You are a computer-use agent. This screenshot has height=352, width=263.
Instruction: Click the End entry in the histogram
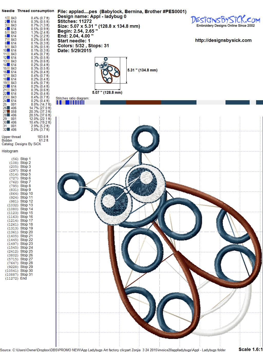click(23, 278)
